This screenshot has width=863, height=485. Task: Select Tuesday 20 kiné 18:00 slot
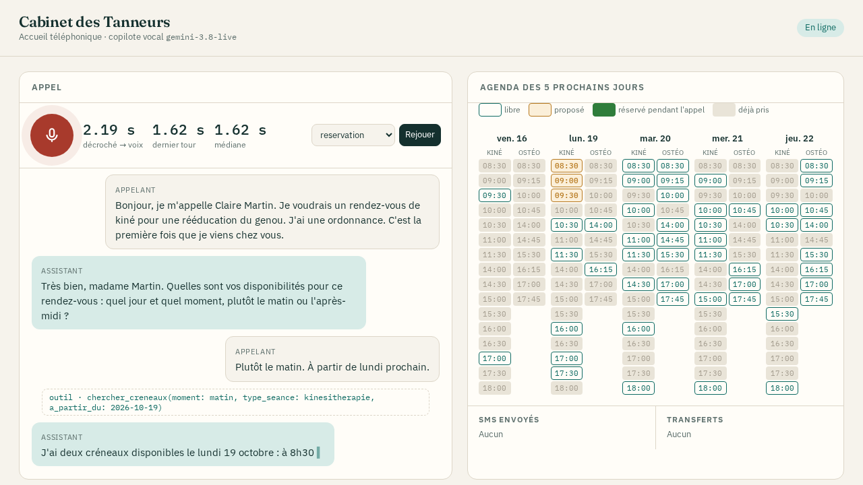click(x=638, y=388)
